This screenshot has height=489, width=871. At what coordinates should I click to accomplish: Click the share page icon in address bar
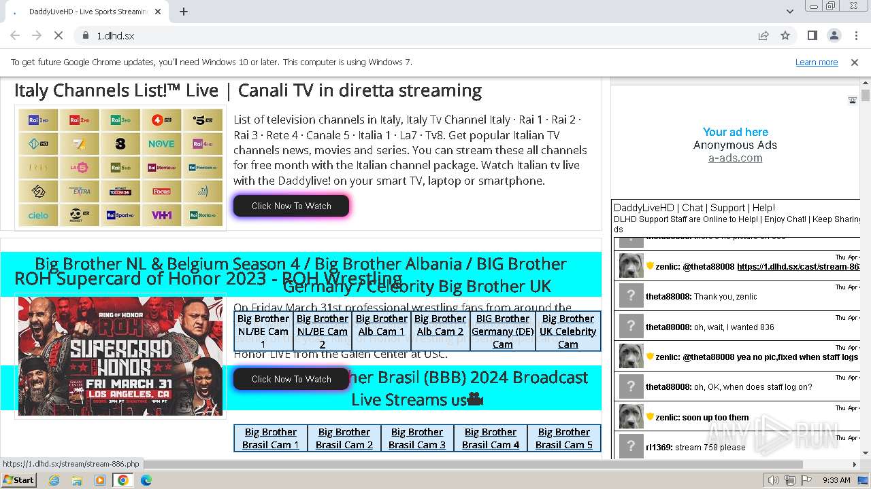click(763, 35)
